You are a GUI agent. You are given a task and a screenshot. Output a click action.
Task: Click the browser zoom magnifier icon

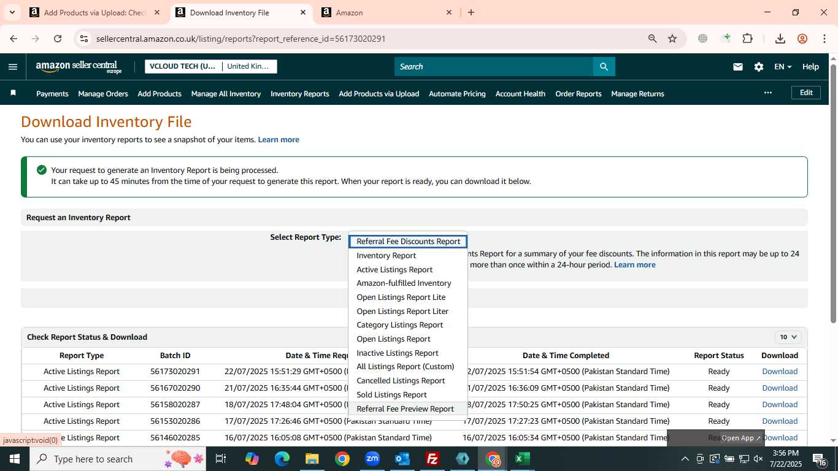[653, 39]
